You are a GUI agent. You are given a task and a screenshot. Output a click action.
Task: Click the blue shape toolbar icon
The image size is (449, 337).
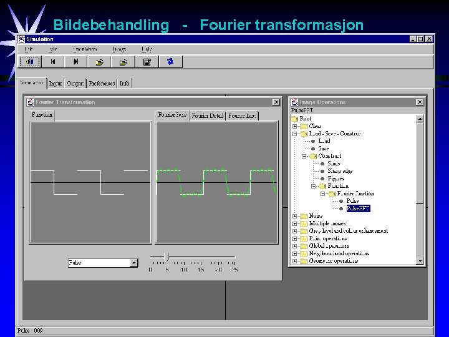(170, 62)
